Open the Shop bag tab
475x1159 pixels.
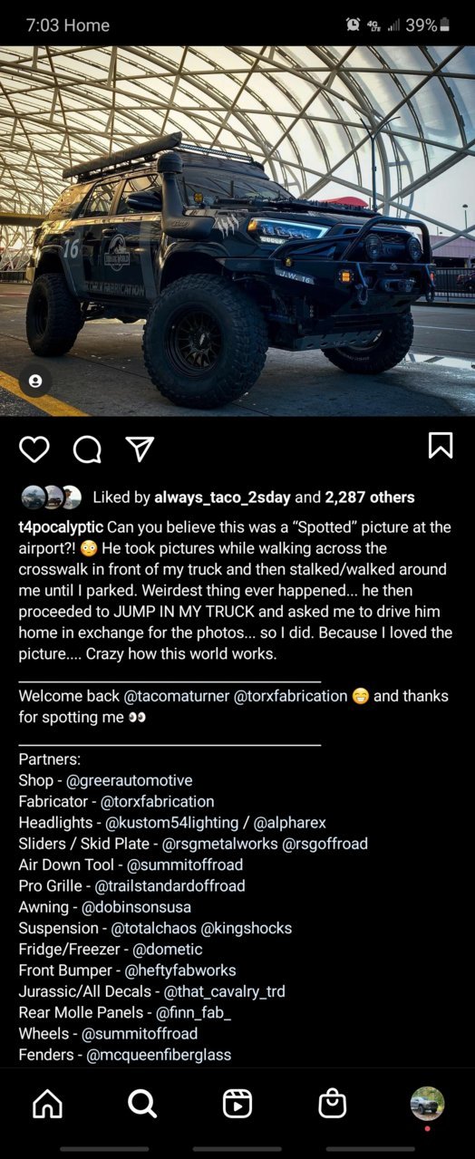(333, 1103)
